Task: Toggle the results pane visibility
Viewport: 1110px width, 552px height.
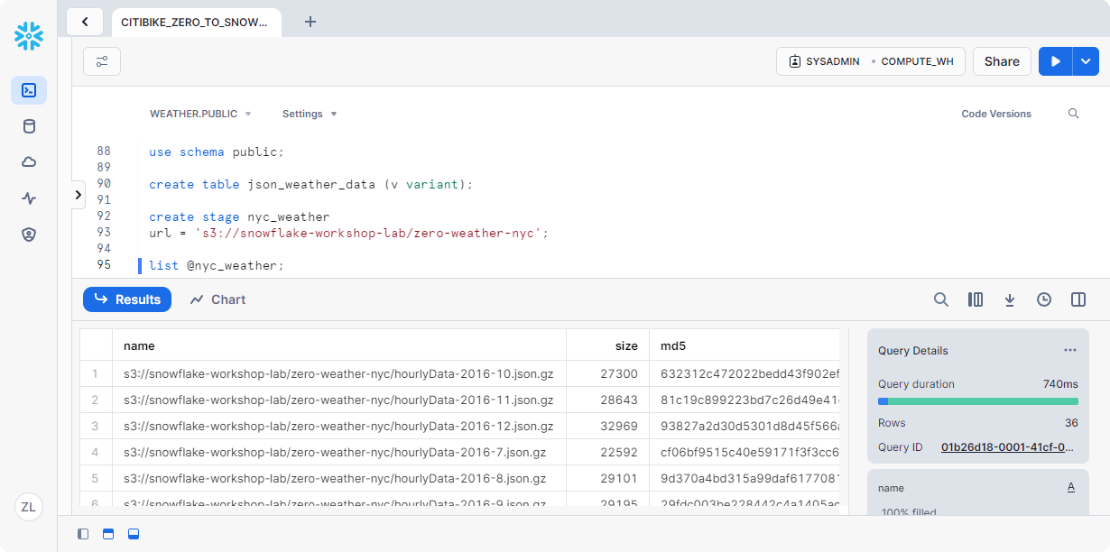Action: point(134,534)
